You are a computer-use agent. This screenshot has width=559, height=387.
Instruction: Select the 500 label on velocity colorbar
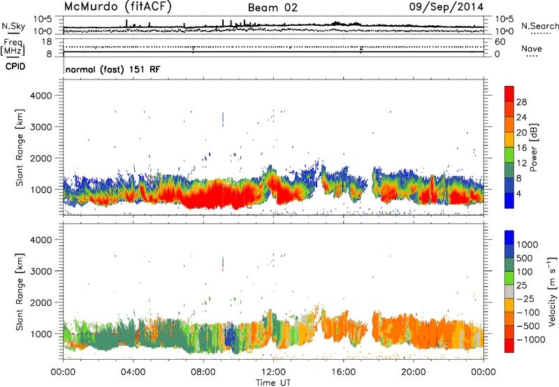point(524,258)
